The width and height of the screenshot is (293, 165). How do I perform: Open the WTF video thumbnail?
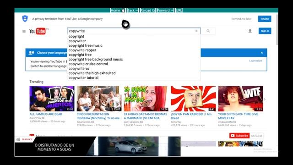[x=240, y=99]
